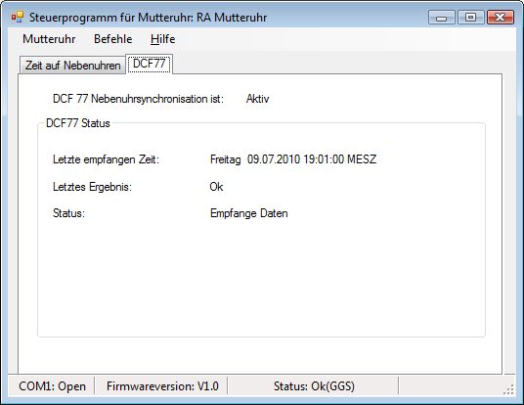Click the resize grip in status bar

(x=508, y=389)
